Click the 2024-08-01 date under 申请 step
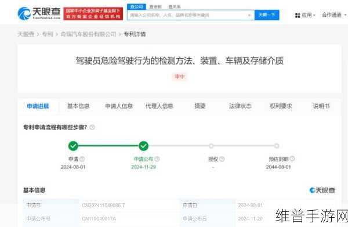 [x=73, y=167]
